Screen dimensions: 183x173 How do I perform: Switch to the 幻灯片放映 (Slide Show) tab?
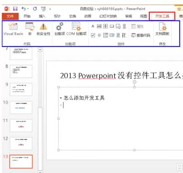coord(108,16)
